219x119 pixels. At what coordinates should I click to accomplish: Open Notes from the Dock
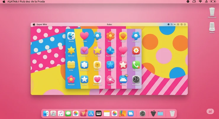tap(107, 113)
